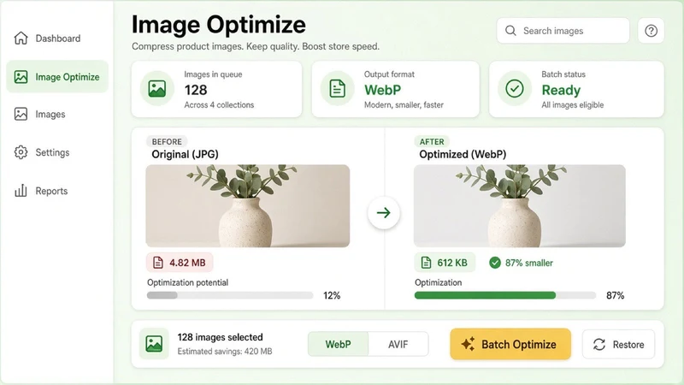Click 128 images selected label
The width and height of the screenshot is (684, 385).
[x=220, y=337]
